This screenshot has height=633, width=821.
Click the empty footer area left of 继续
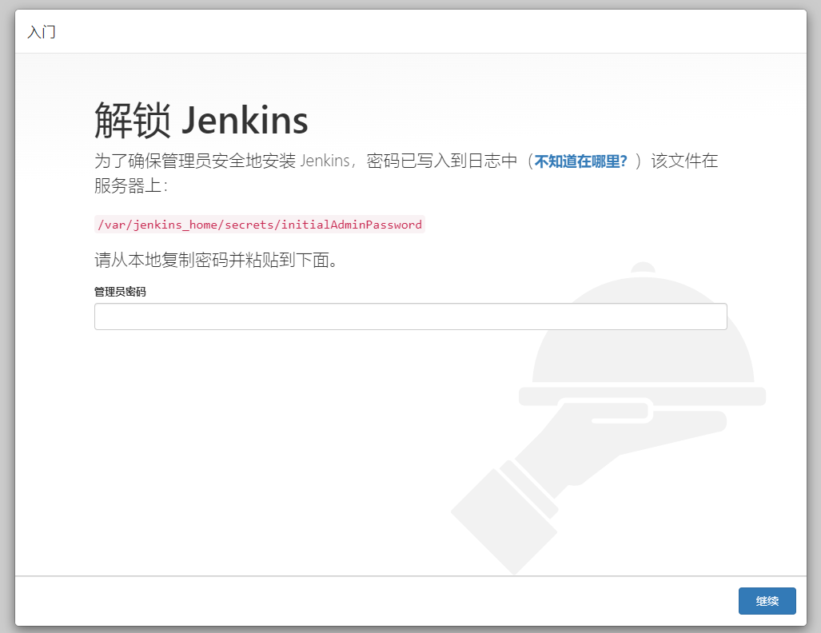(x=360, y=601)
